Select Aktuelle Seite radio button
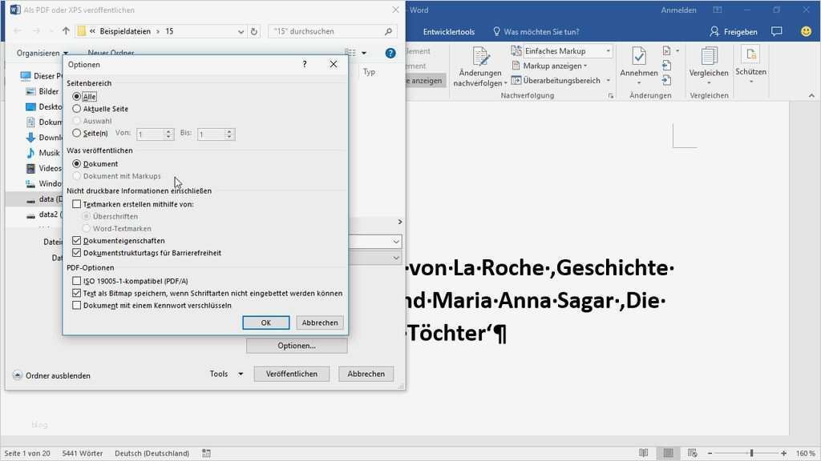This screenshot has height=461, width=821. tap(76, 109)
